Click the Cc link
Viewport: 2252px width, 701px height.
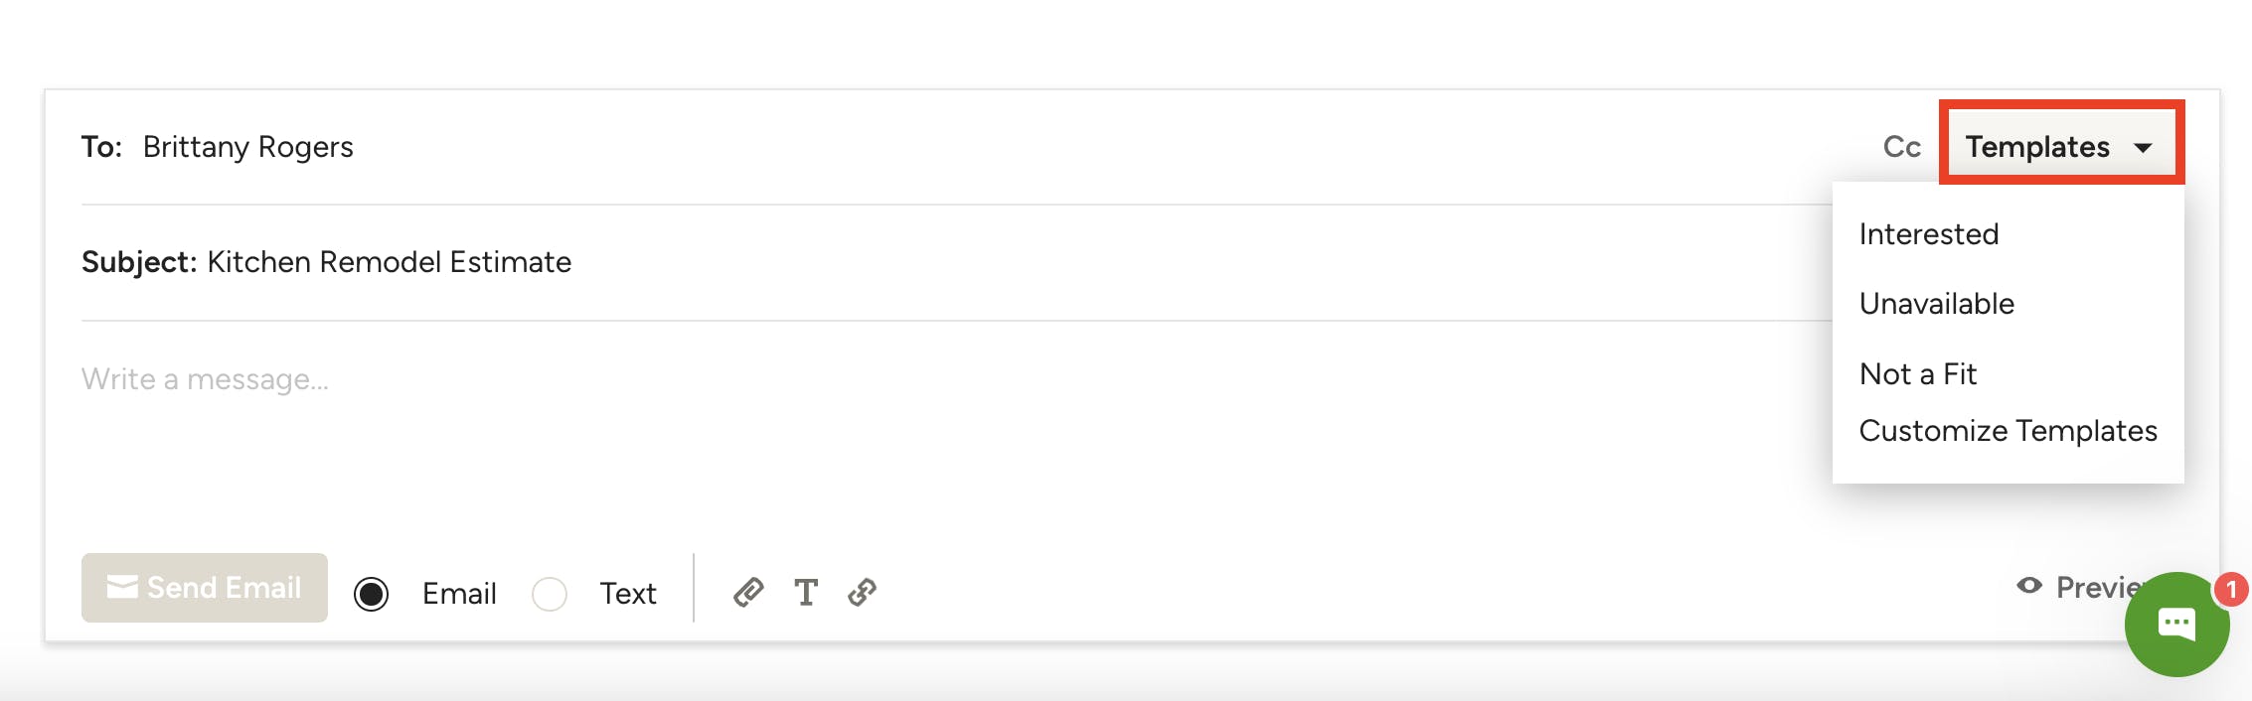1901,147
